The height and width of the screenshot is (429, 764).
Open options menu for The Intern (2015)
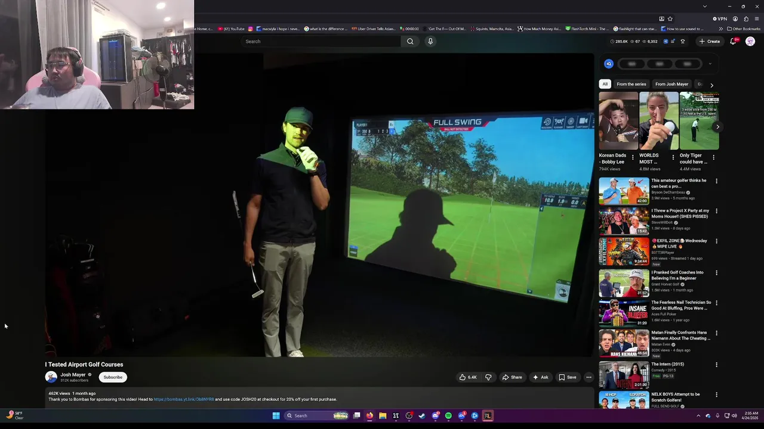point(716,365)
